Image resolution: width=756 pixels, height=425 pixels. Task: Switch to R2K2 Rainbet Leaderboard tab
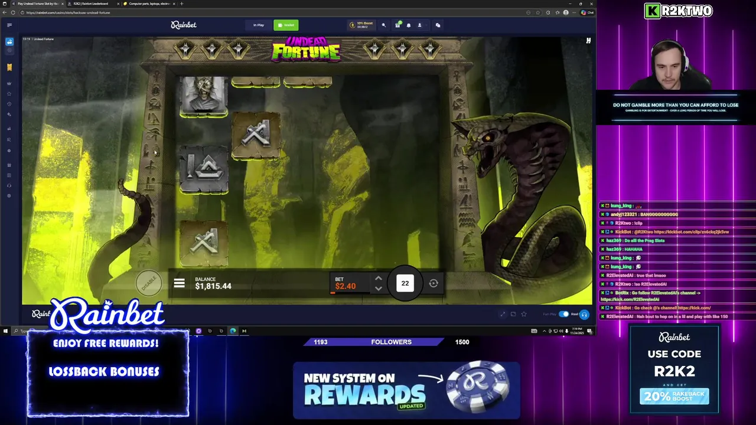[92, 4]
